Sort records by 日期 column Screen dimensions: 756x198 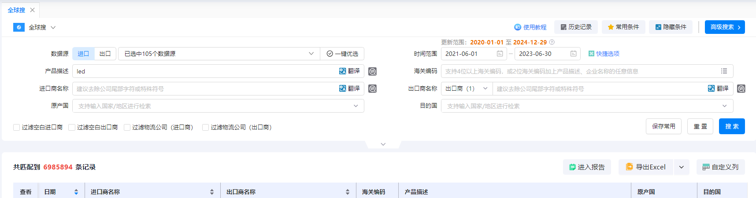click(76, 192)
